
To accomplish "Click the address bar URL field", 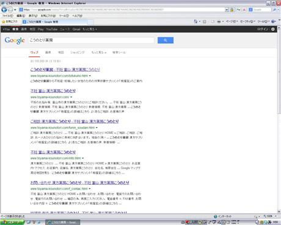I will tap(122, 10).
